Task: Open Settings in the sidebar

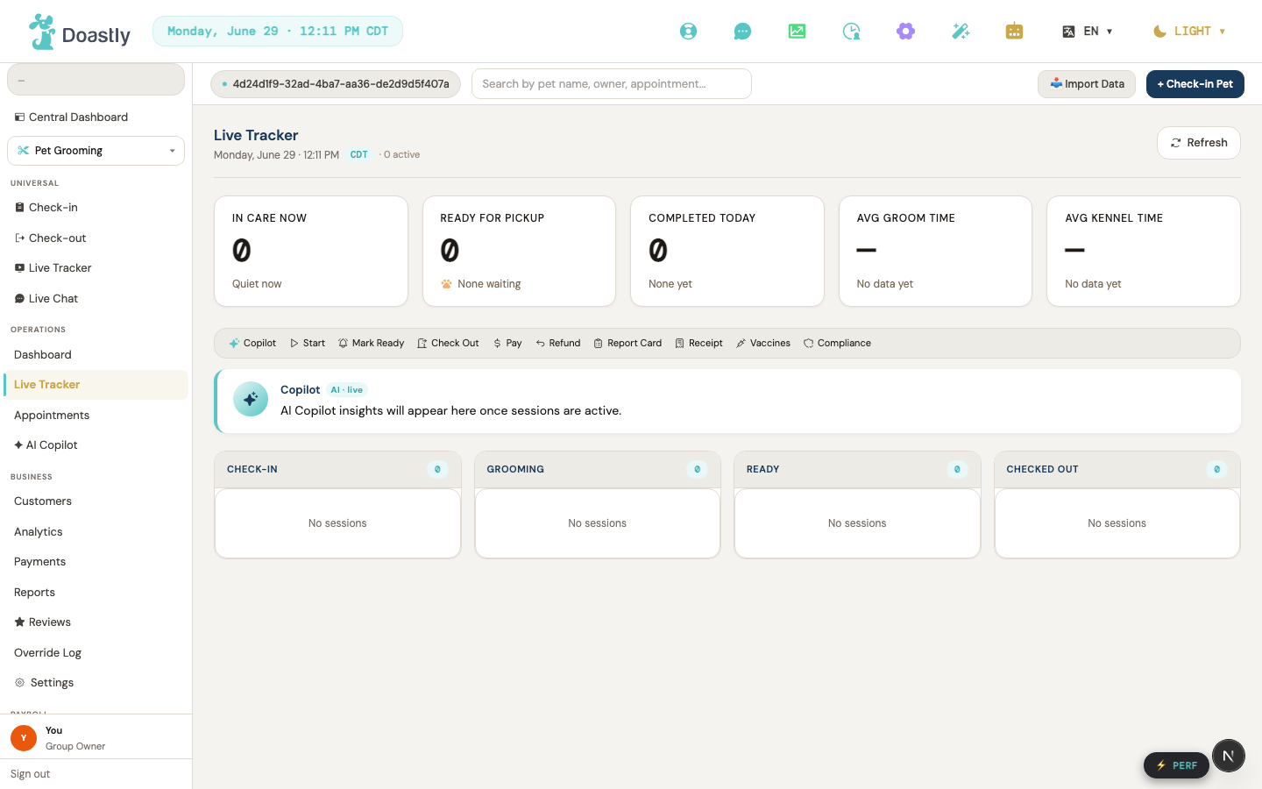Action: [x=96, y=683]
